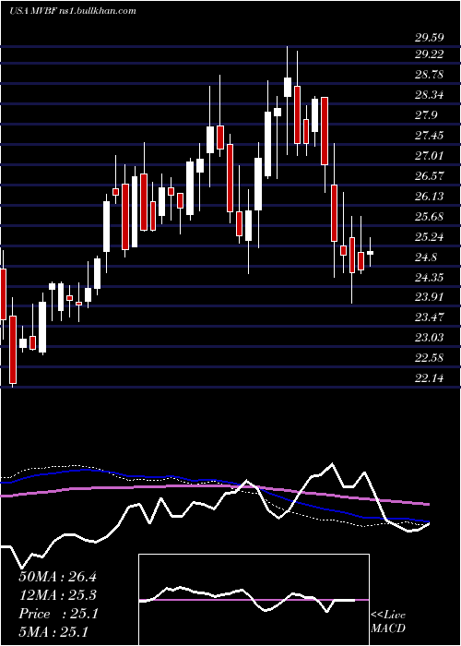This screenshot has width=461, height=646.
Task: Select the 24.35 price axis label
Action: pyautogui.click(x=430, y=277)
